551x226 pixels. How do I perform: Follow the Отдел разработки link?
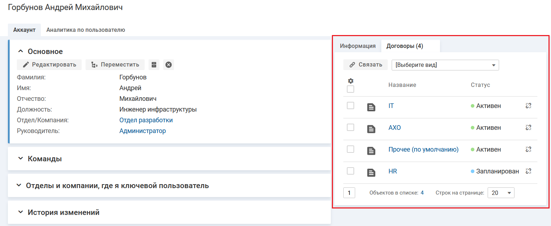146,120
